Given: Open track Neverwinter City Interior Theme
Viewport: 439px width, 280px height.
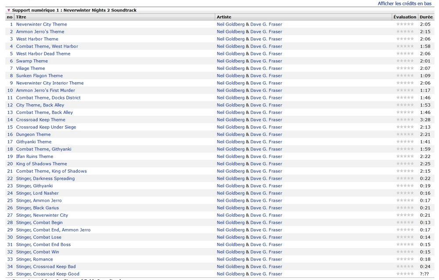Looking at the screenshot, I should point(50,83).
